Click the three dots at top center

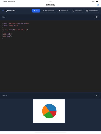click(x=50, y=1)
